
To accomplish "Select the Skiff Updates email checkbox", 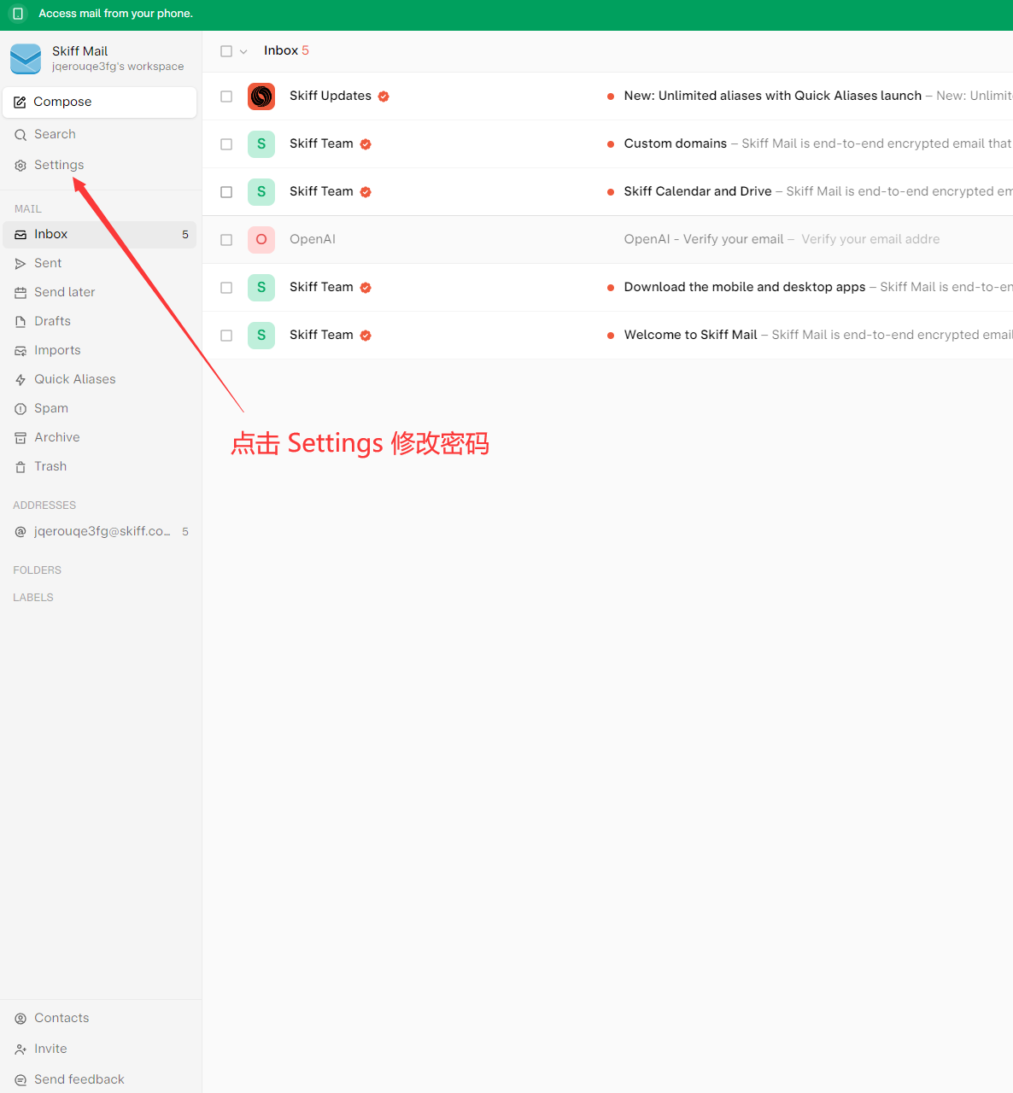I will [x=226, y=96].
